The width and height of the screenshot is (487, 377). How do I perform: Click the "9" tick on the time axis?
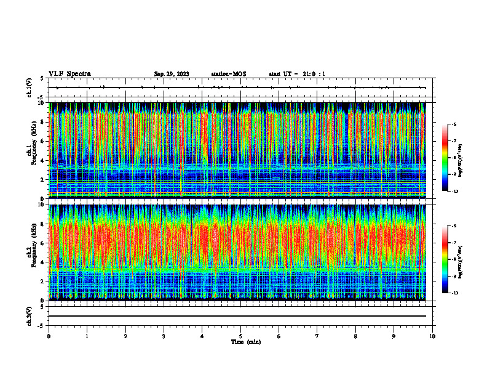pos(394,336)
